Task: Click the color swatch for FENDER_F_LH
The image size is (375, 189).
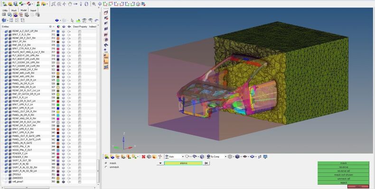Action: point(58,153)
